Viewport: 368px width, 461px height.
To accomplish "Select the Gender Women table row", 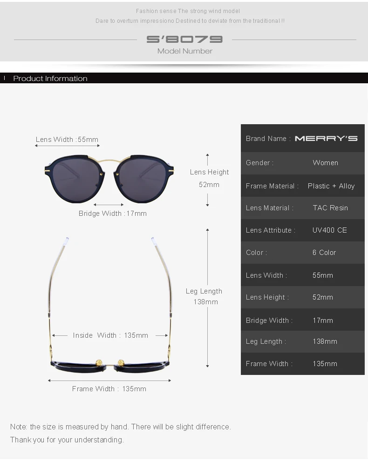I will (x=303, y=163).
